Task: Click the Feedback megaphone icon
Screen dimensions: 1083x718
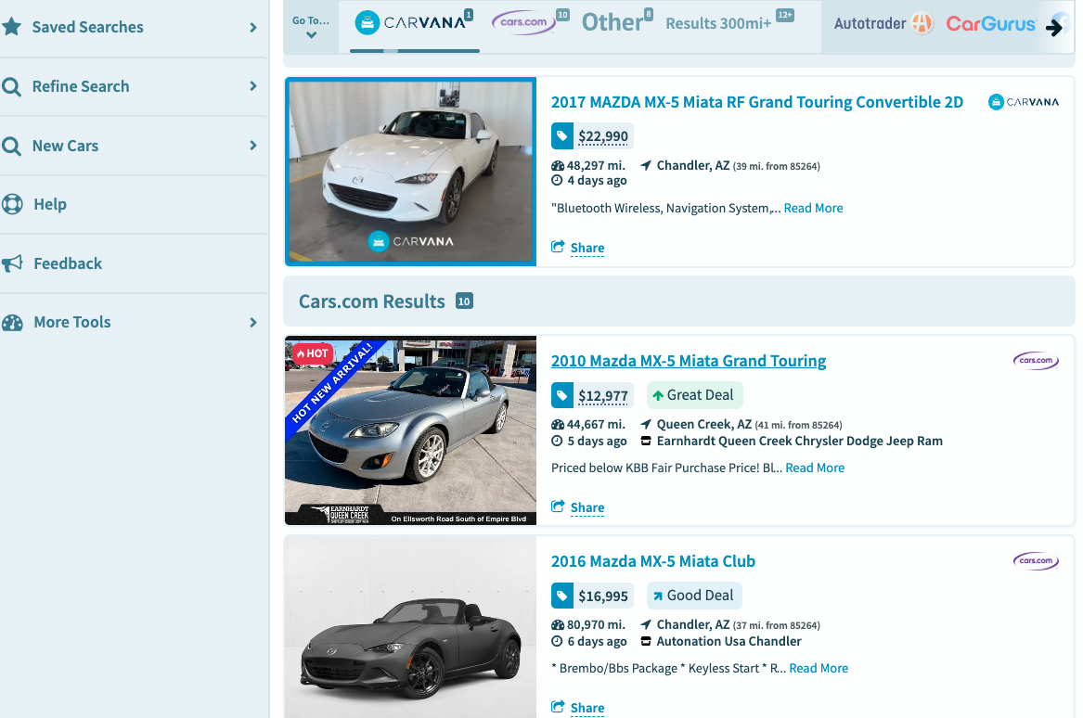Action: tap(12, 263)
